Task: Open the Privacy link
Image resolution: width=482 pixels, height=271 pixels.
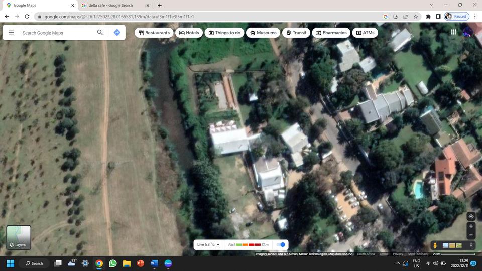Action: click(398, 254)
